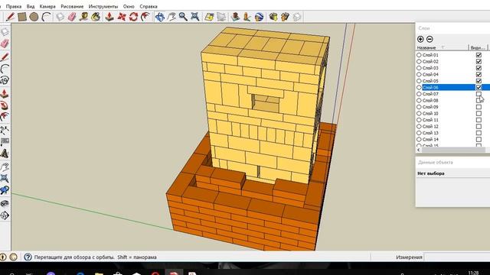490x275 pixels.
Task: Open the Правка menu
Action: (14, 6)
